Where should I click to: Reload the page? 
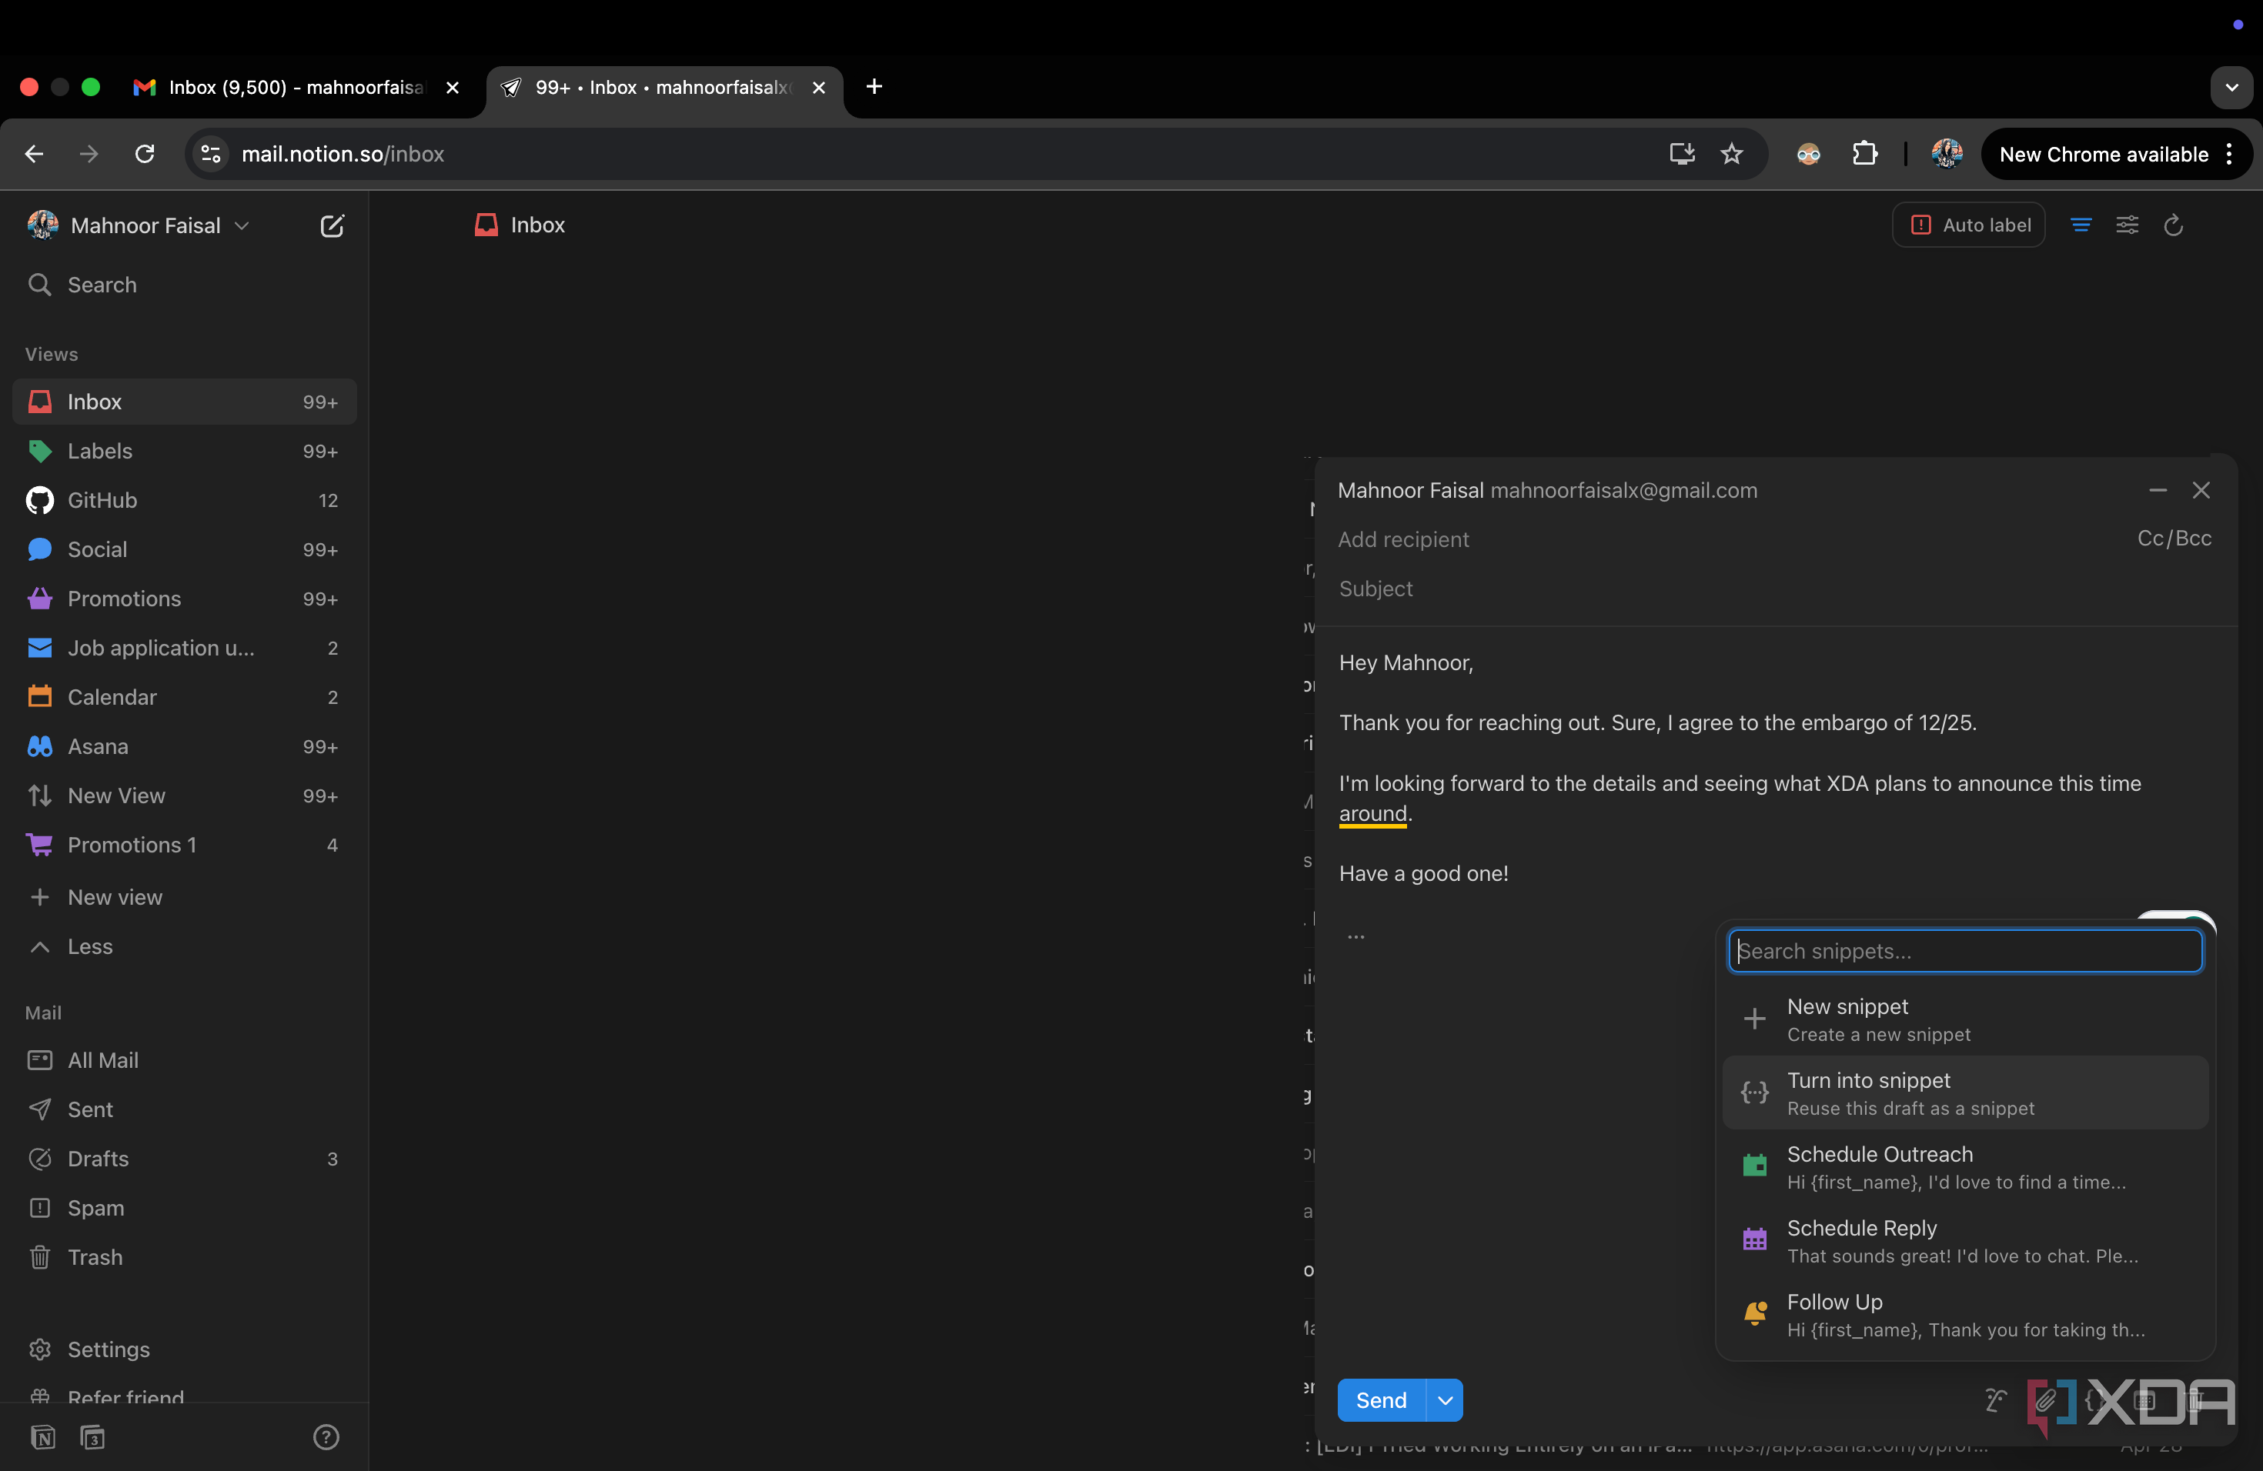point(145,154)
